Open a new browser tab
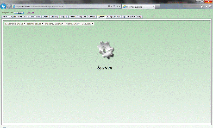213x128 pixels. point(158,7)
